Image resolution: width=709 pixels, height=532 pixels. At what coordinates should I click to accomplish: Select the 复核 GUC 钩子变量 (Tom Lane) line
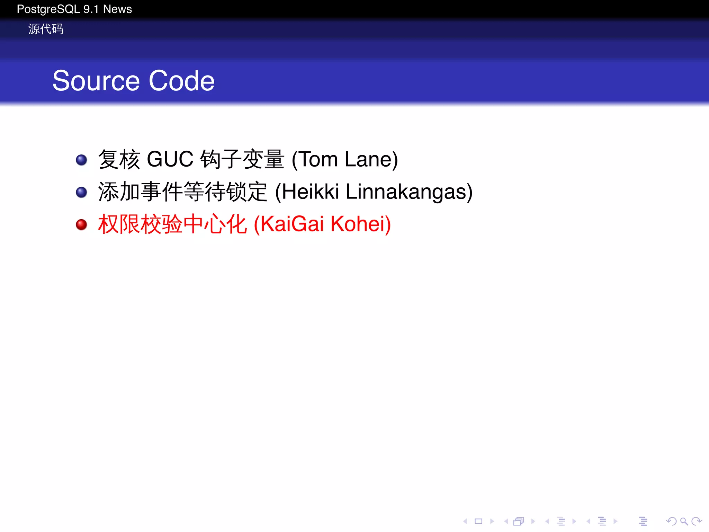tap(248, 159)
